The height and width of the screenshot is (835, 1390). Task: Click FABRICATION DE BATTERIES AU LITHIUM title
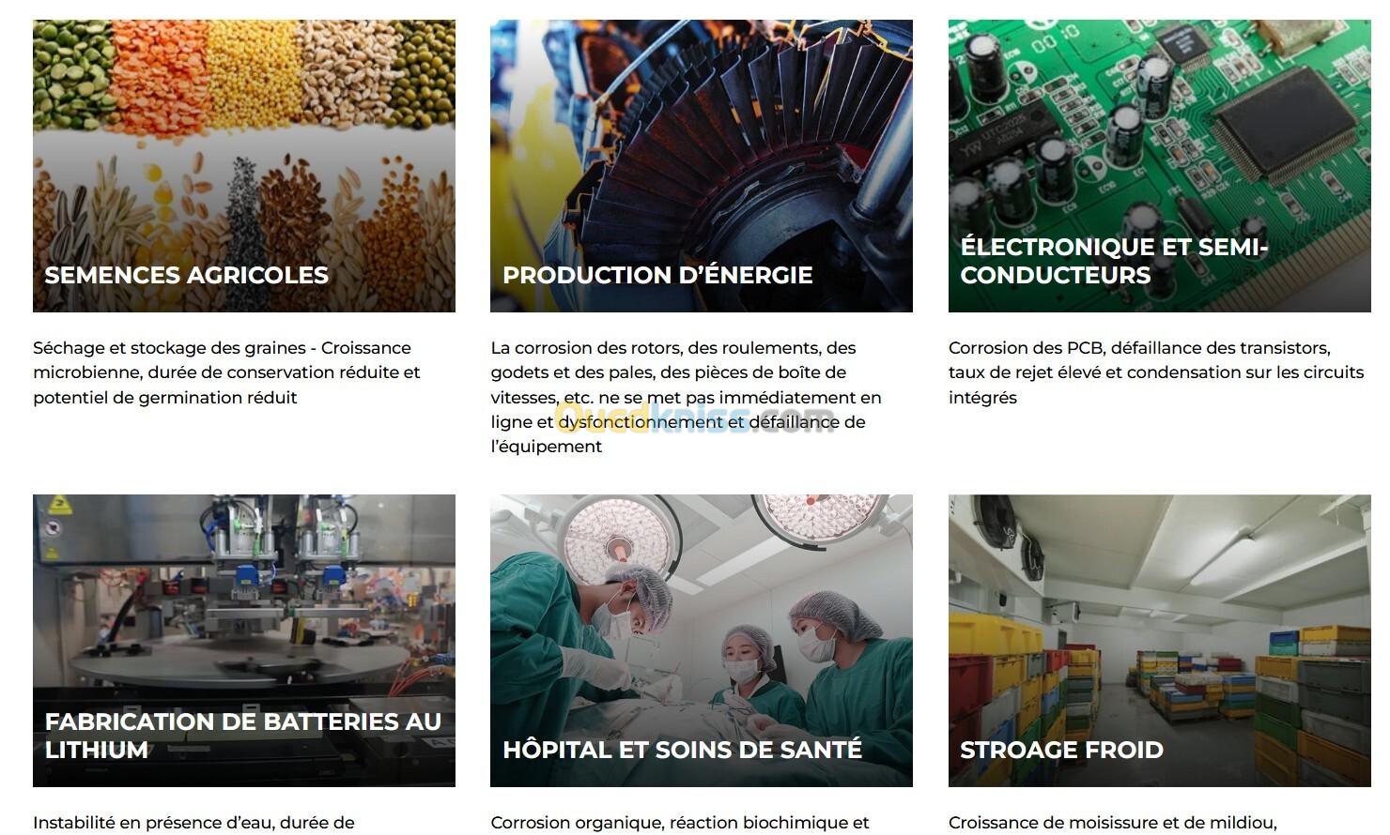coord(243,736)
